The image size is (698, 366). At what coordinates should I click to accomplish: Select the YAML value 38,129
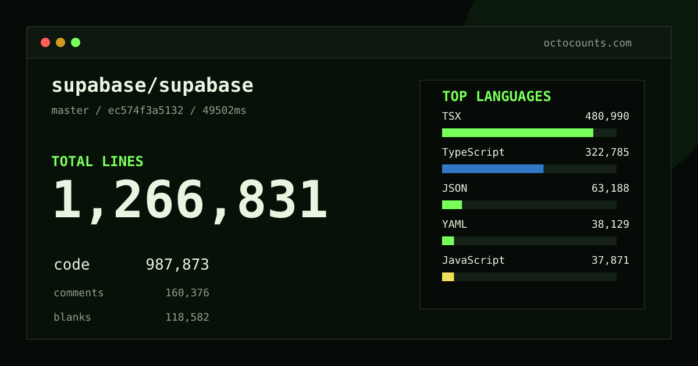coord(610,224)
